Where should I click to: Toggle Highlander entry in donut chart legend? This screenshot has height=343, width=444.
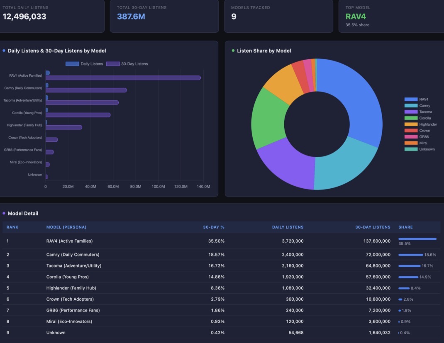(x=420, y=124)
